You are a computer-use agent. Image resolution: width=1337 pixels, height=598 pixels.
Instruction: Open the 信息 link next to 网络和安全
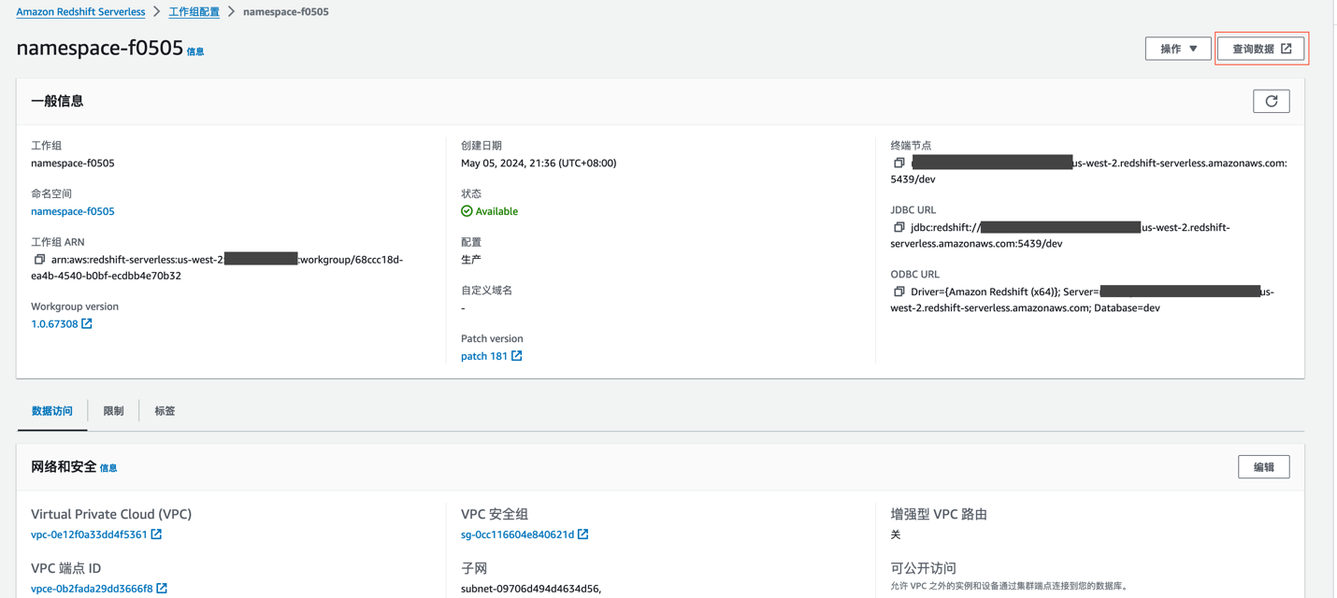[108, 468]
